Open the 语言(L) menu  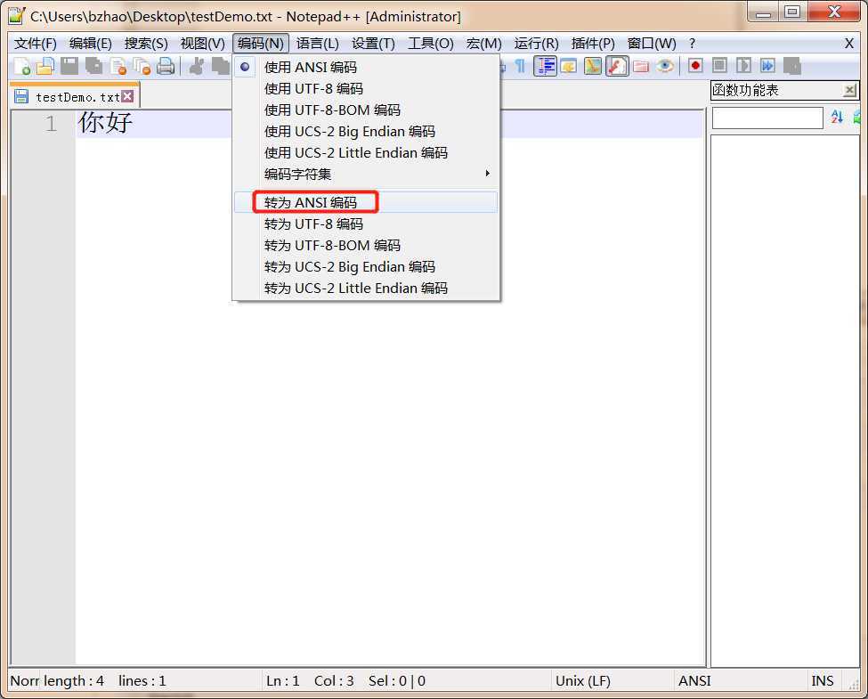coord(317,44)
